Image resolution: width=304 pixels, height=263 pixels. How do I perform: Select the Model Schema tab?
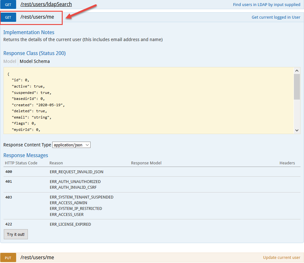point(35,61)
